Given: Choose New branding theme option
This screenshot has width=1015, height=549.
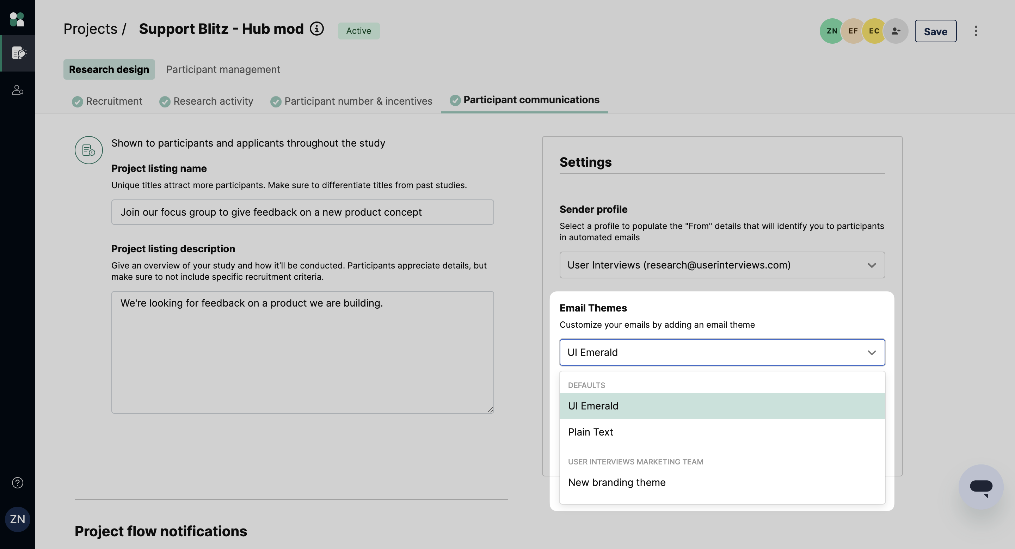Looking at the screenshot, I should (617, 482).
